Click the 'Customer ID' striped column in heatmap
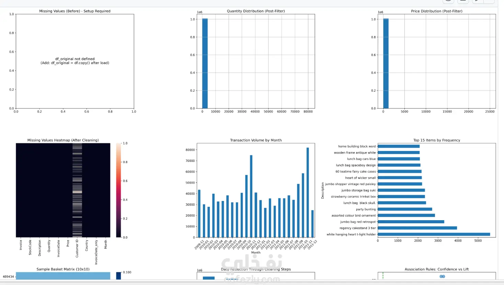Viewport: 504px width, 285px height. [77, 190]
